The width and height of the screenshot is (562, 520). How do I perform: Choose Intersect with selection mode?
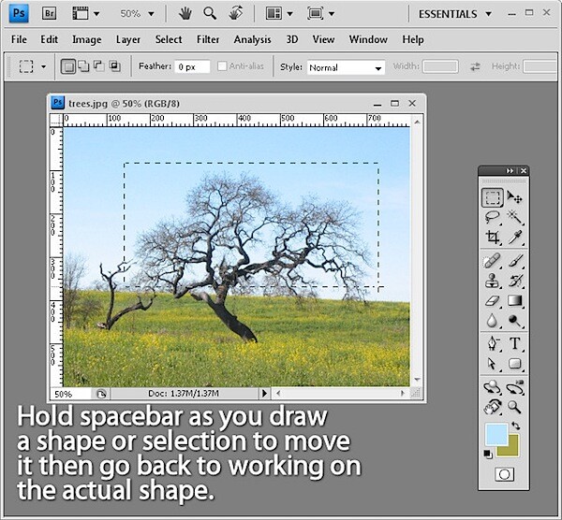click(x=114, y=66)
